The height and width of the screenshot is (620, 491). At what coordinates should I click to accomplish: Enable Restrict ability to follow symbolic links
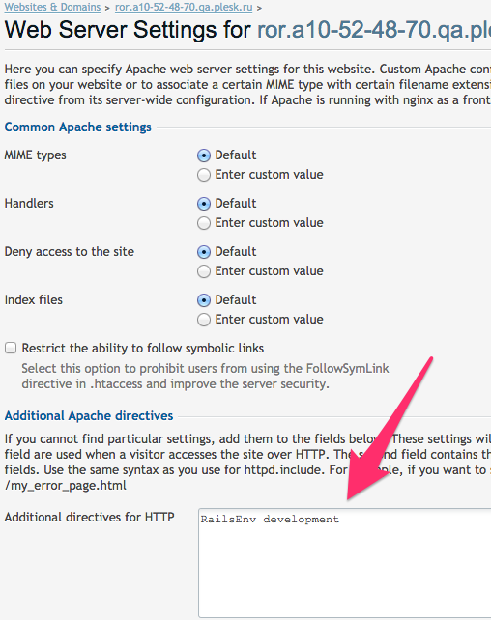[11, 348]
